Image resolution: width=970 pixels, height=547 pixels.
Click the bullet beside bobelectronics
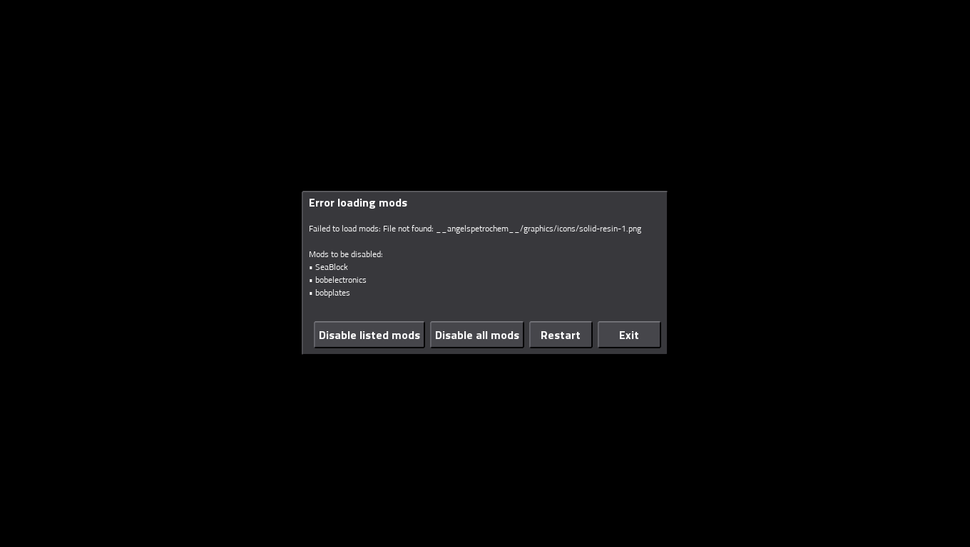pos(311,281)
